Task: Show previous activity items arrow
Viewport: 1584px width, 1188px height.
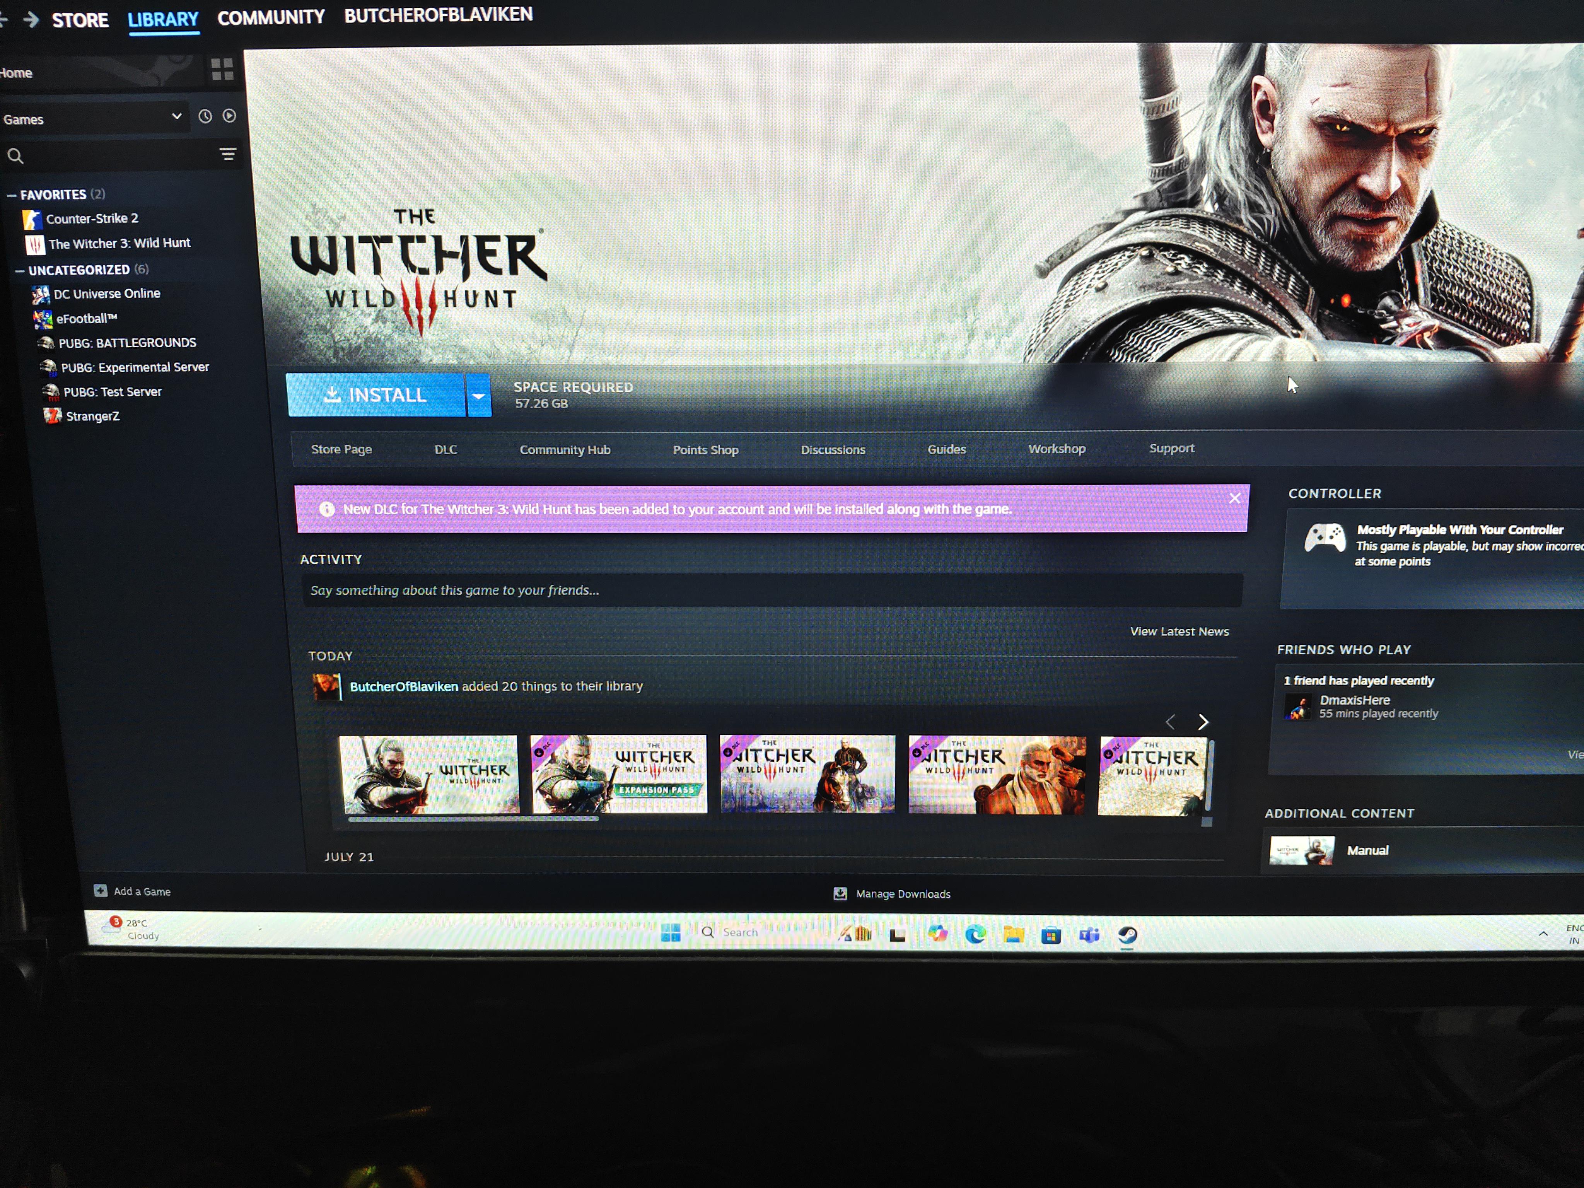Action: click(1170, 722)
